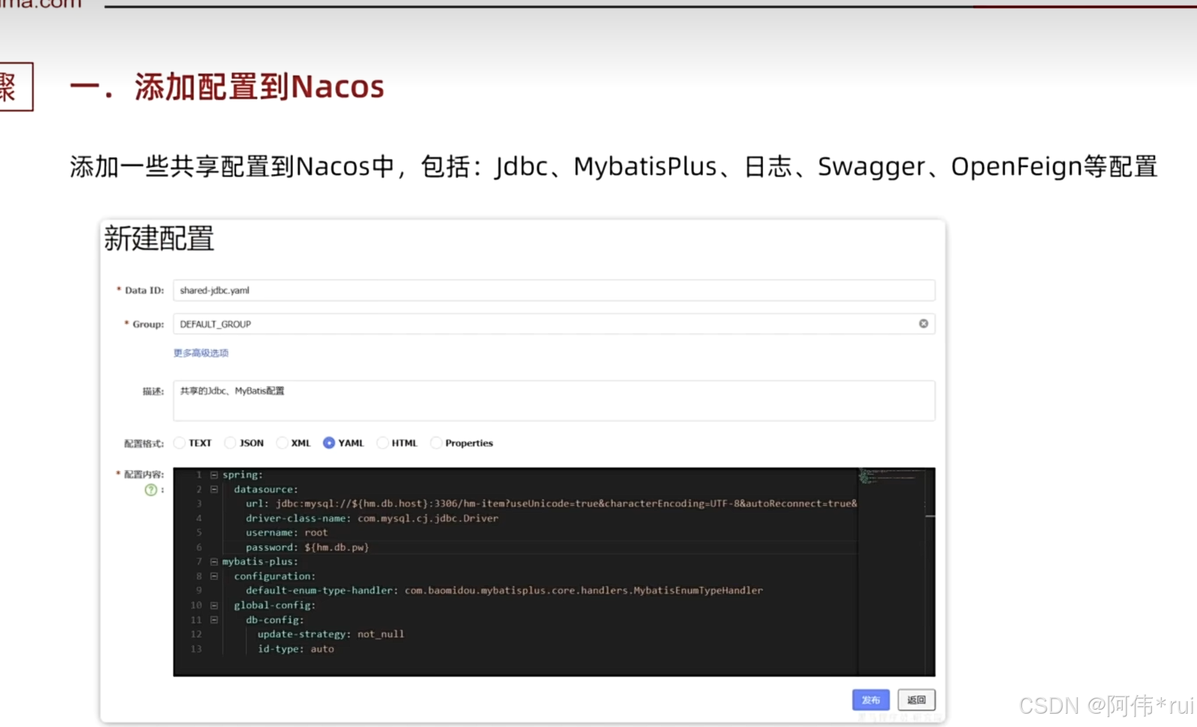Click the green help question mark icon
This screenshot has width=1197, height=727.
tap(151, 490)
